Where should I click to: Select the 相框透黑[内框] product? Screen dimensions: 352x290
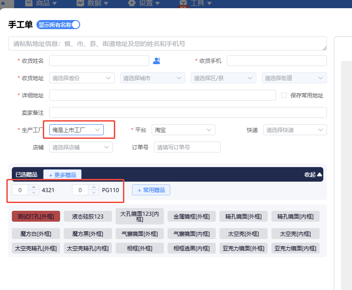[192, 248]
